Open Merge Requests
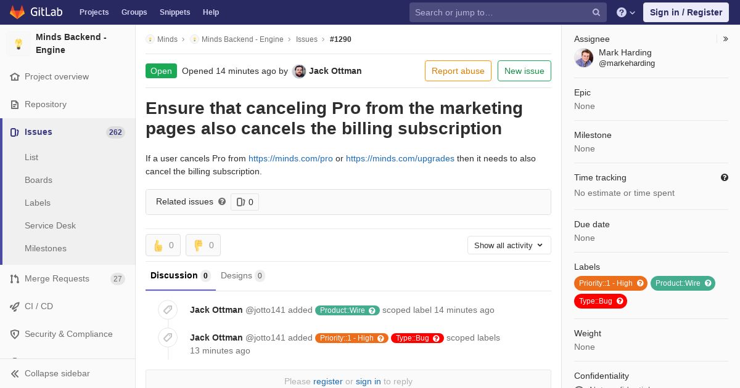740x388 pixels. point(57,279)
